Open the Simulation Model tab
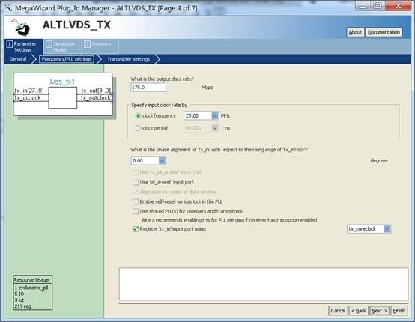 coord(61,46)
